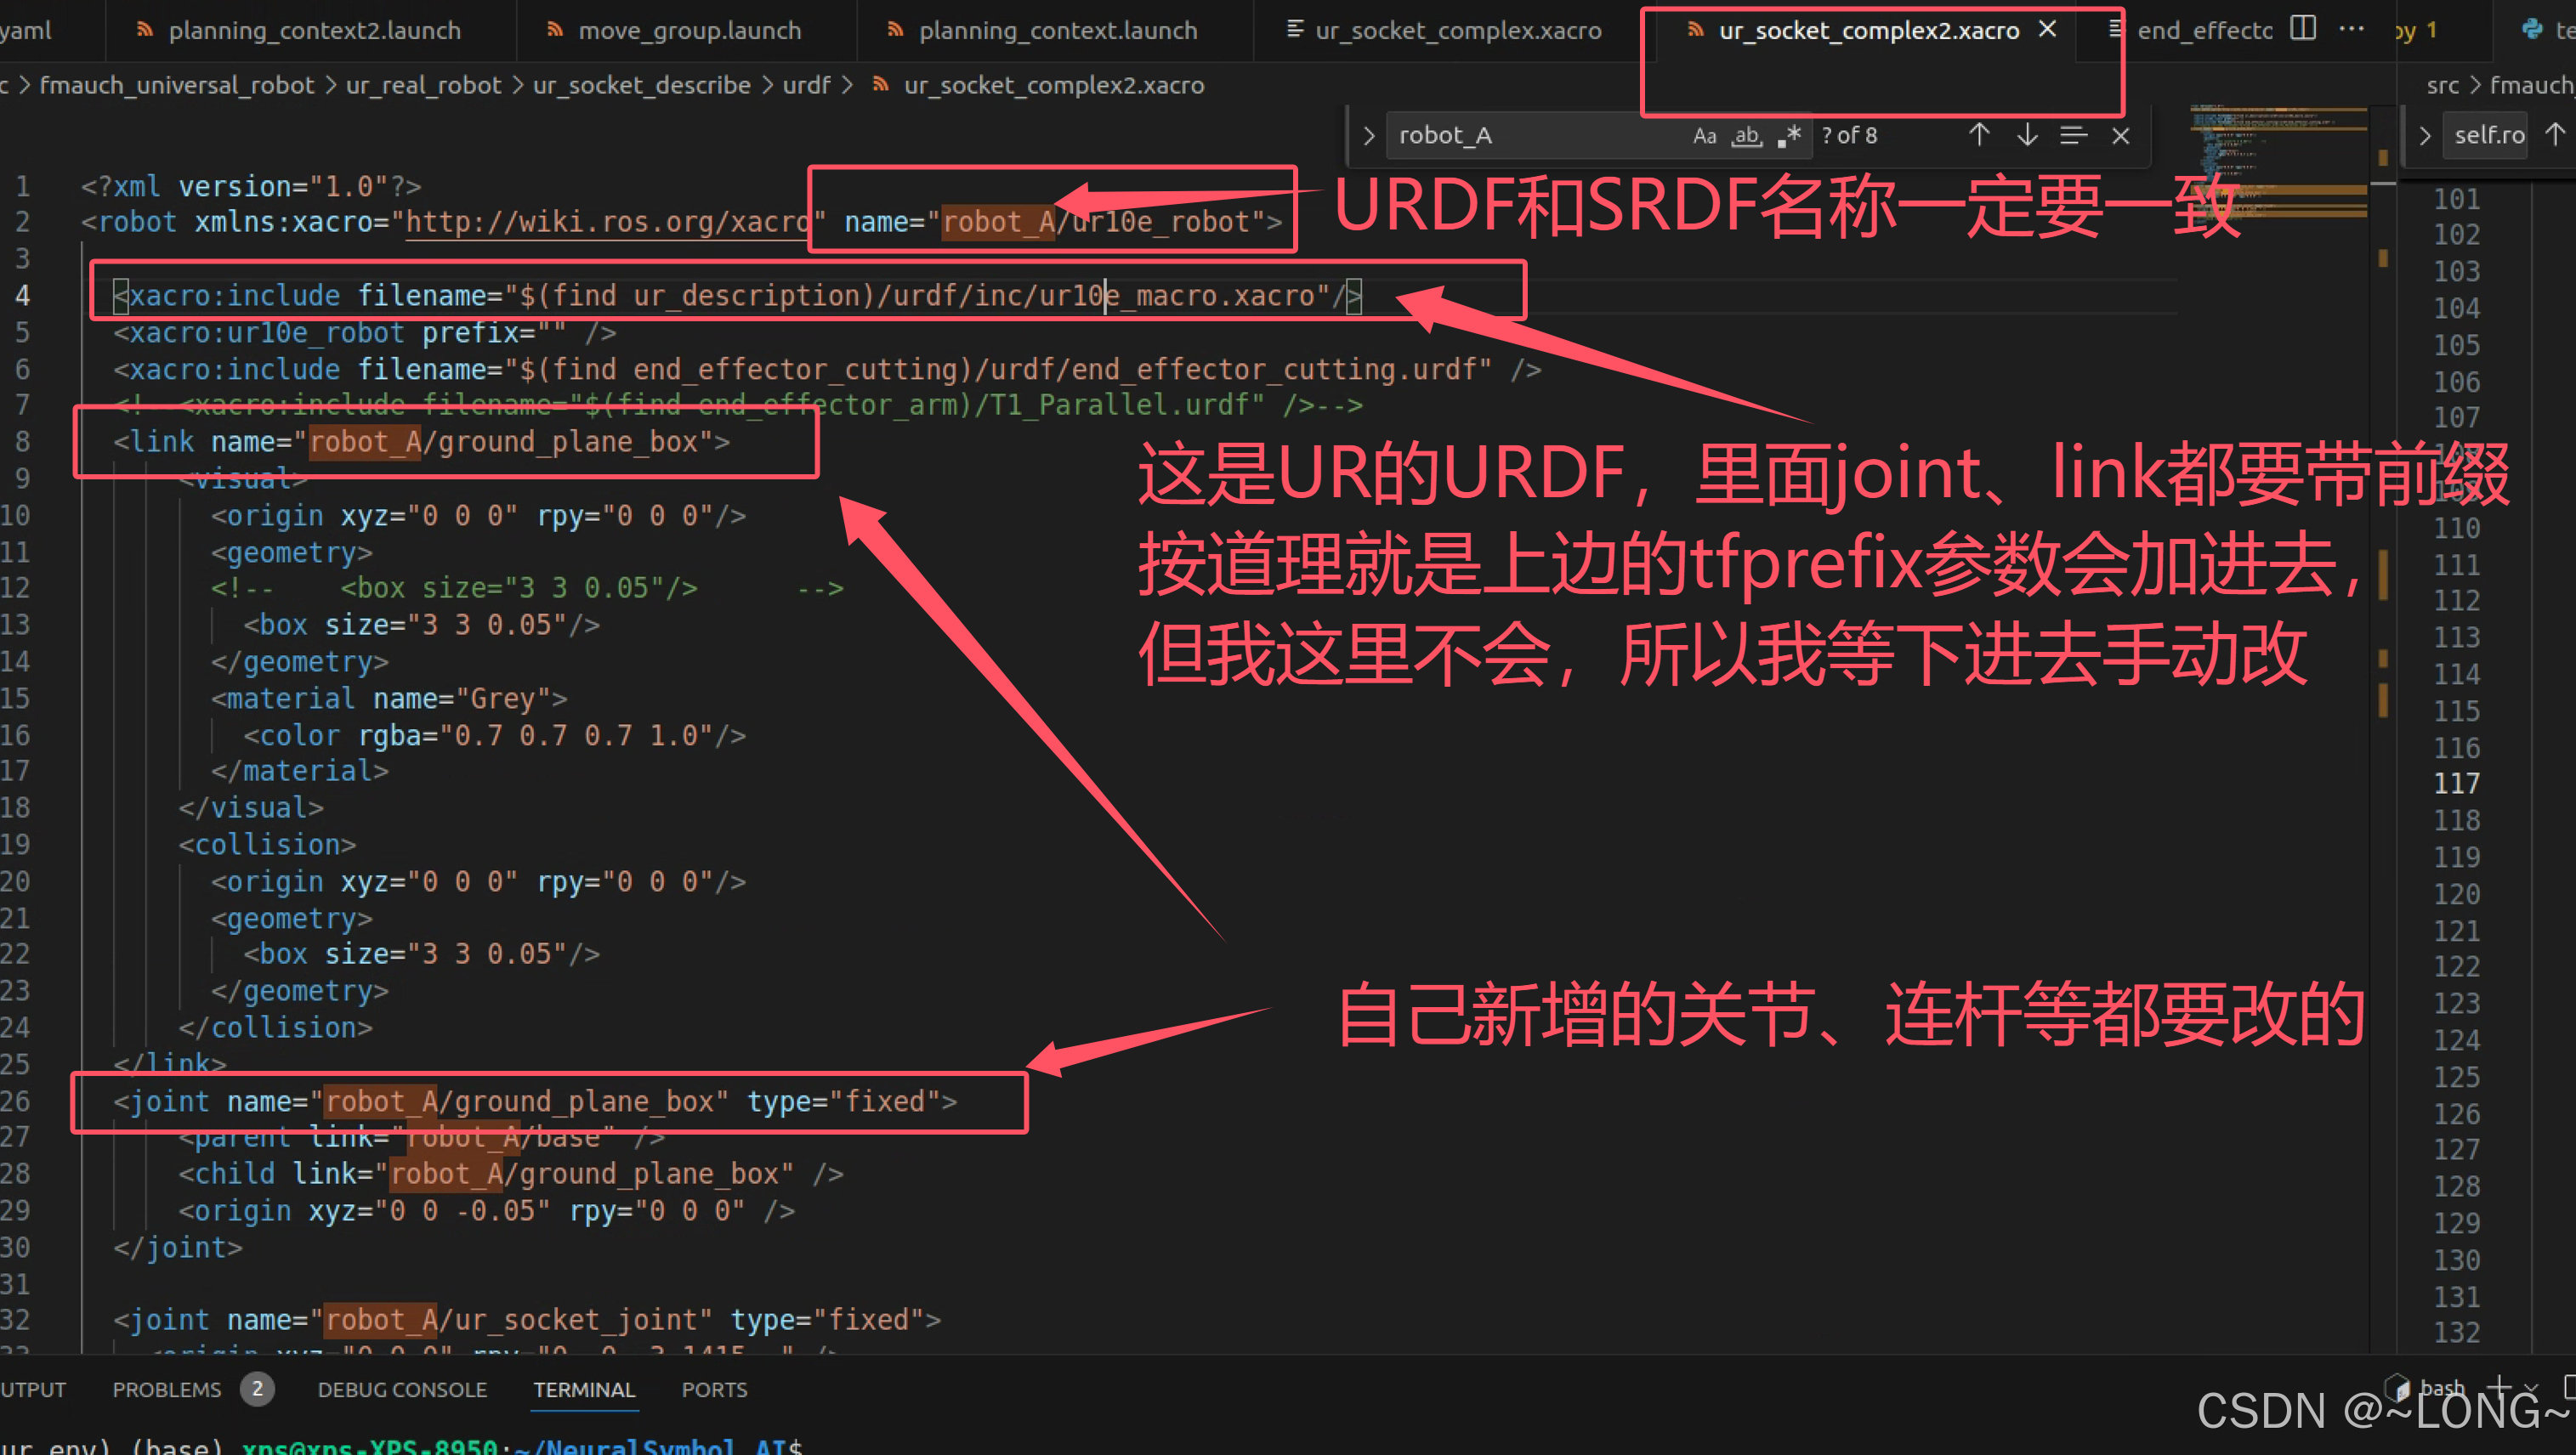2576x1455 pixels.
Task: Go to previous match in find widget
Action: [x=1978, y=135]
